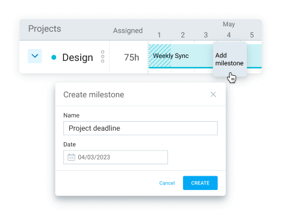This screenshot has height=215, width=281.
Task: Click day 1 in timeline header
Action: [x=159, y=35]
